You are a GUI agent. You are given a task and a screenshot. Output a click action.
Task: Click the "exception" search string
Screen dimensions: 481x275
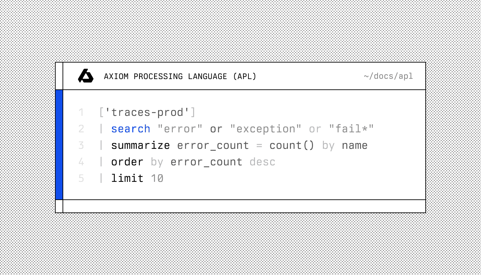pyautogui.click(x=265, y=129)
